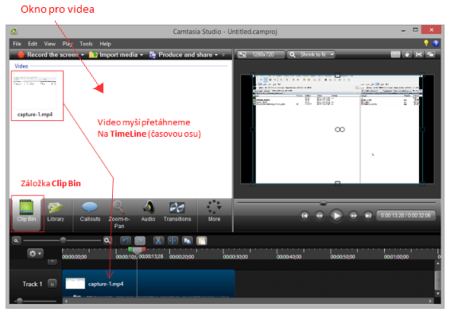
Task: Click Record the screen button
Action: (x=48, y=55)
